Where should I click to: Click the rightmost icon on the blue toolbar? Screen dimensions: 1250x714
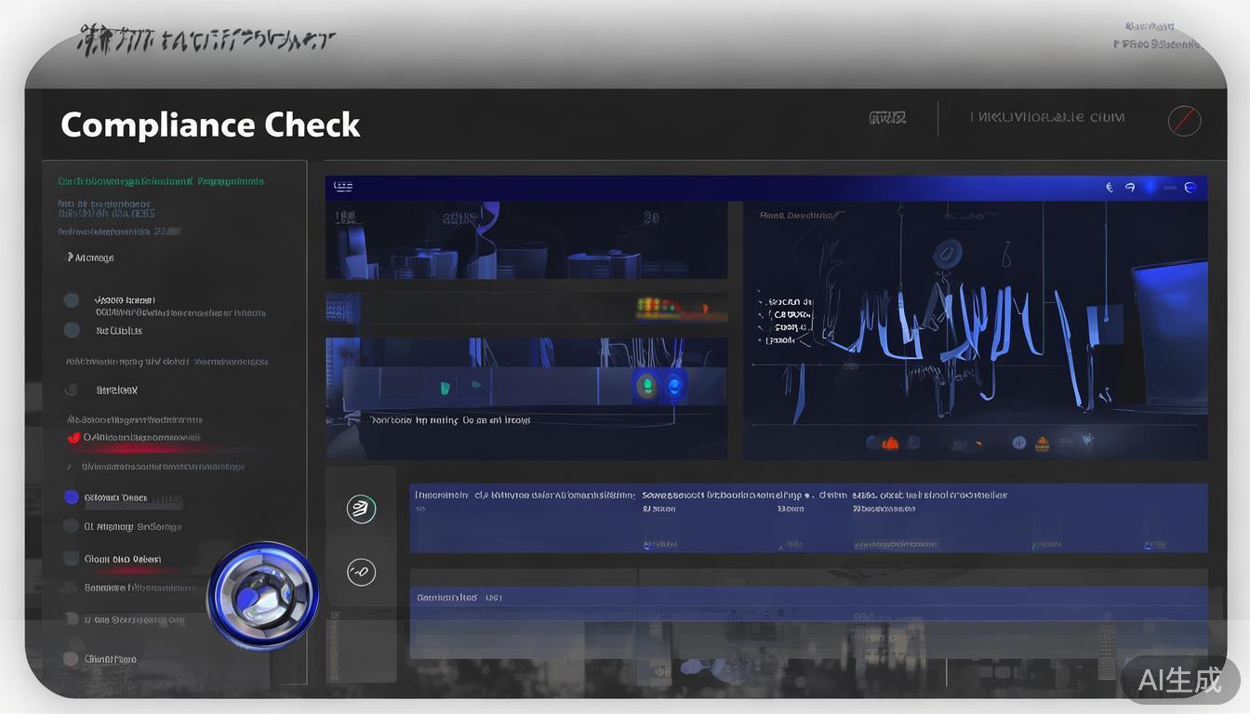(1190, 187)
